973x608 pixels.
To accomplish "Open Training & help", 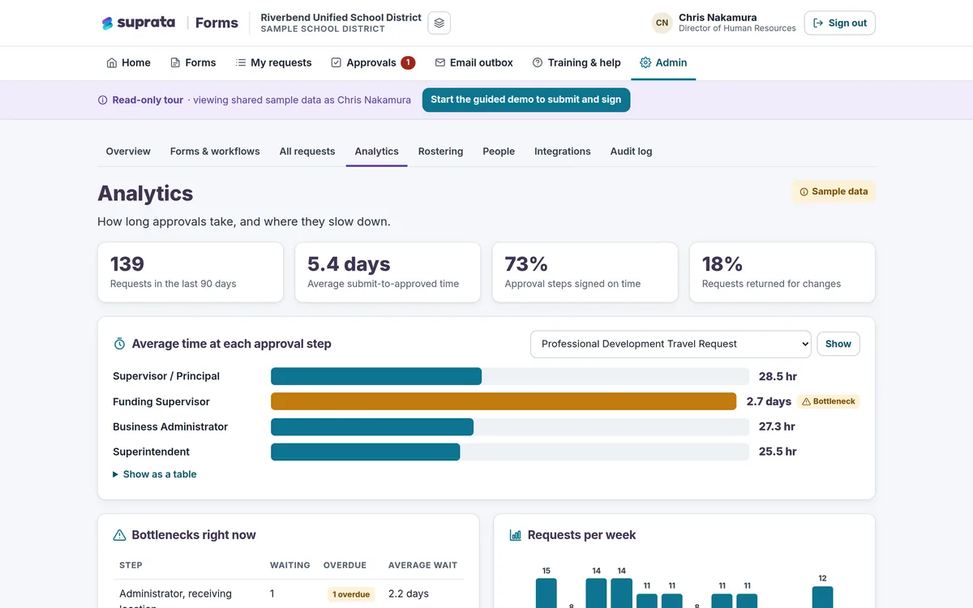I will (x=577, y=62).
